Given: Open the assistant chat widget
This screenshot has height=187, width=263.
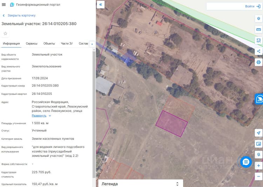Looking at the screenshot, I should (x=259, y=99).
